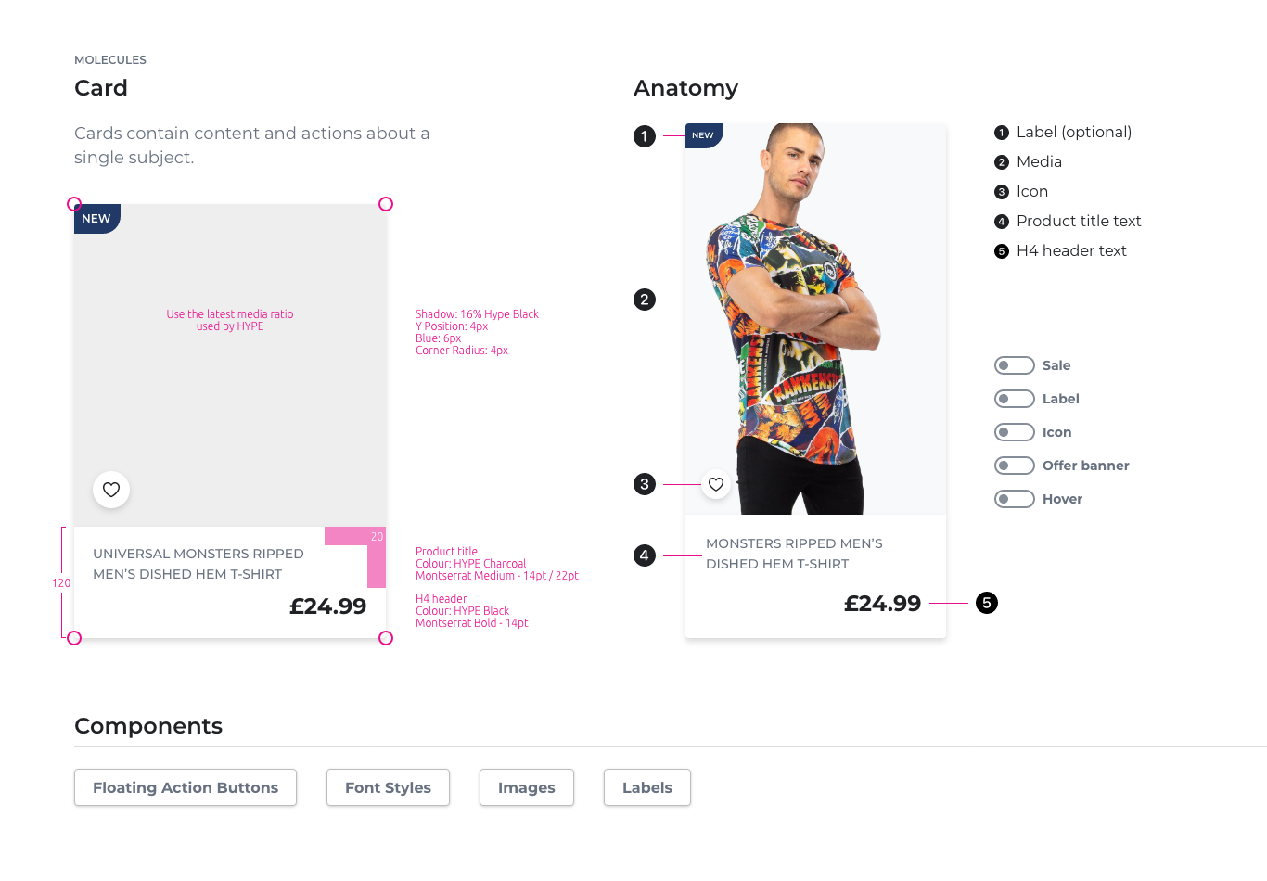Click the NEW label on the spec card
This screenshot has height=881, width=1267.
click(x=96, y=219)
